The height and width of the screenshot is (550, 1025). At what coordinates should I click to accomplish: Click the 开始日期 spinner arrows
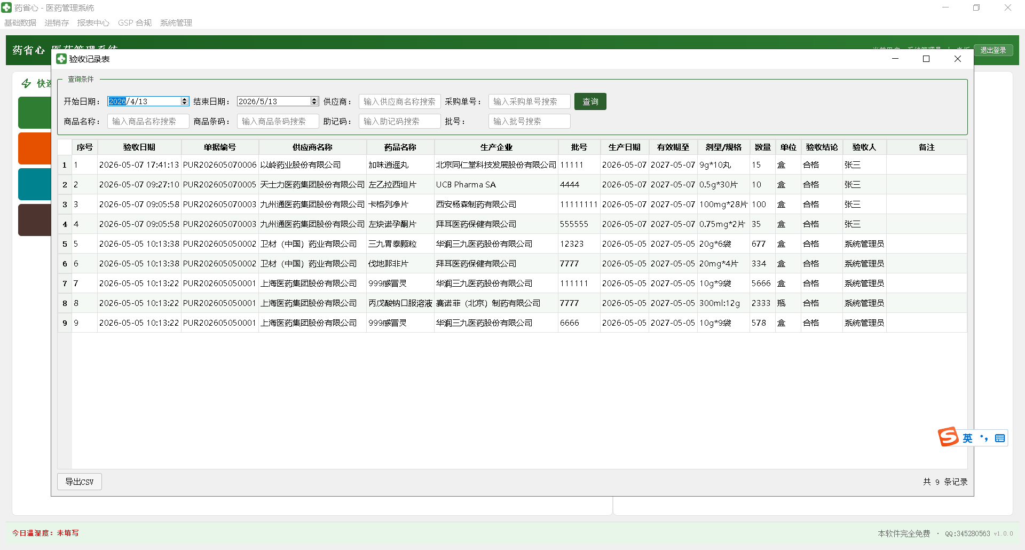(x=185, y=101)
